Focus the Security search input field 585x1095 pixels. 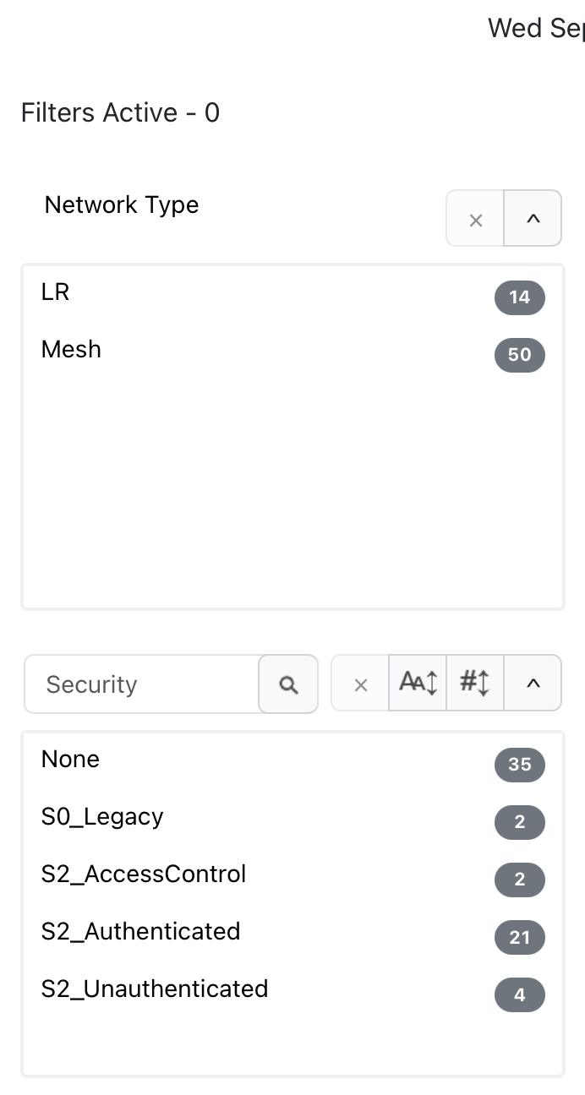pyautogui.click(x=142, y=684)
